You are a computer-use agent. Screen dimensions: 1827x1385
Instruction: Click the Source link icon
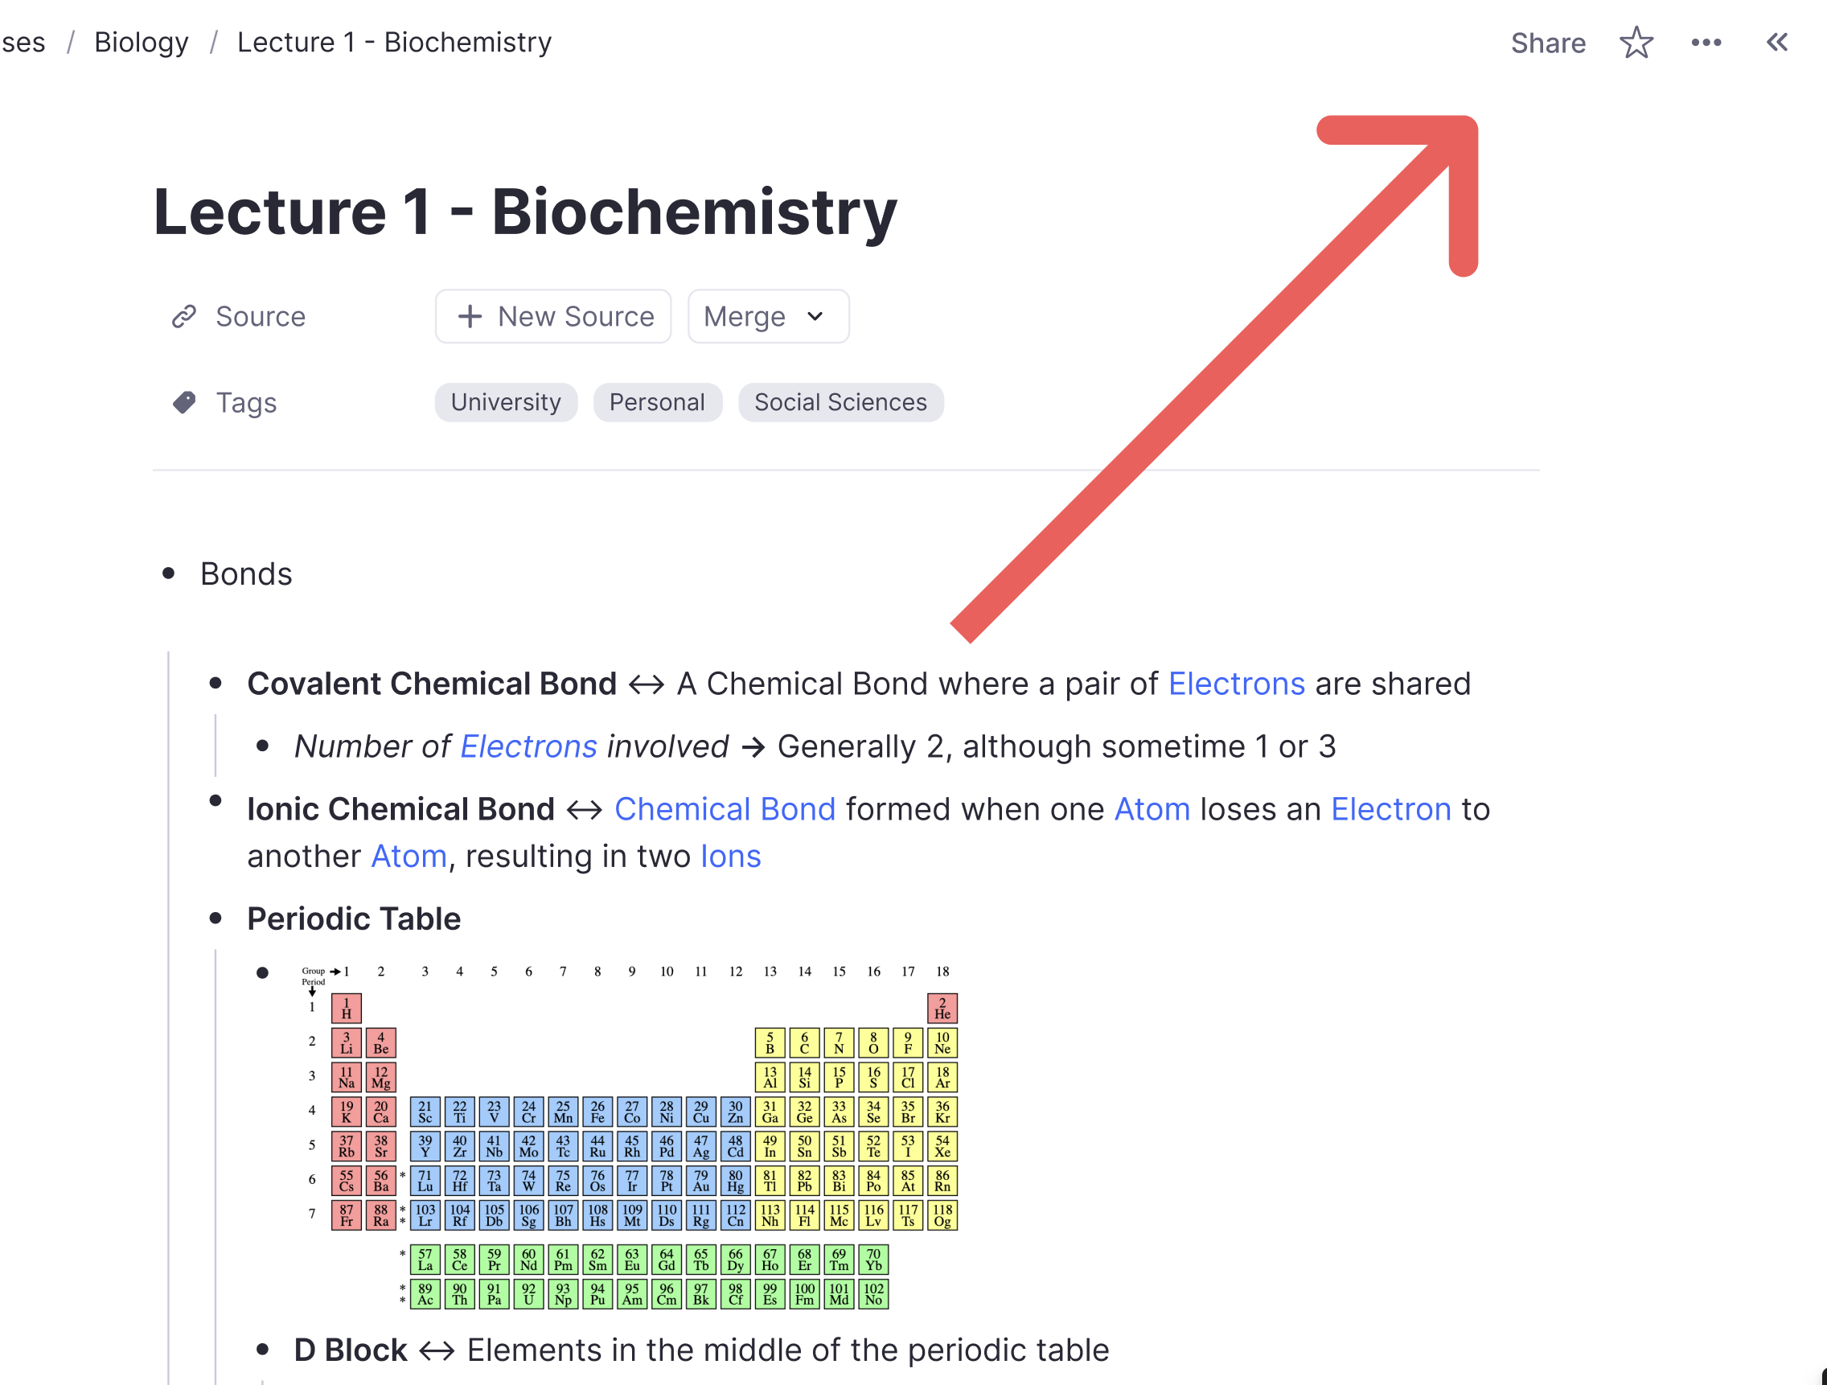click(183, 316)
